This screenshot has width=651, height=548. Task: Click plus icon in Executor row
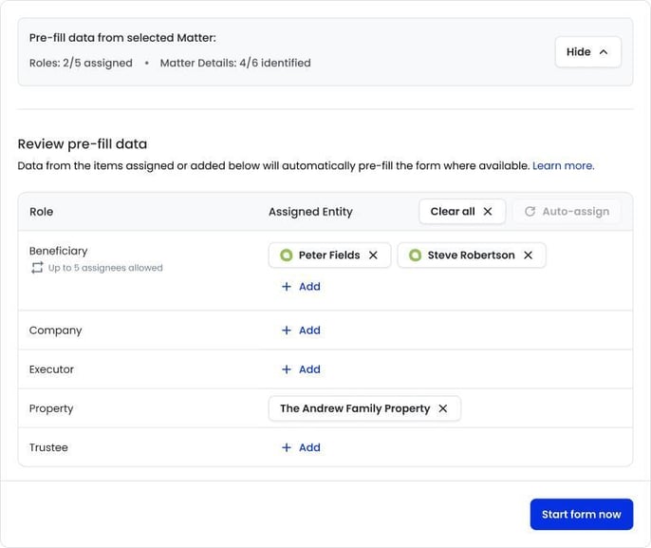coord(287,369)
